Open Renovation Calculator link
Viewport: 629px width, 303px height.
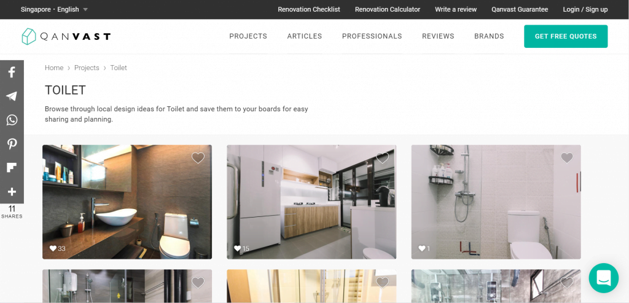click(x=388, y=9)
